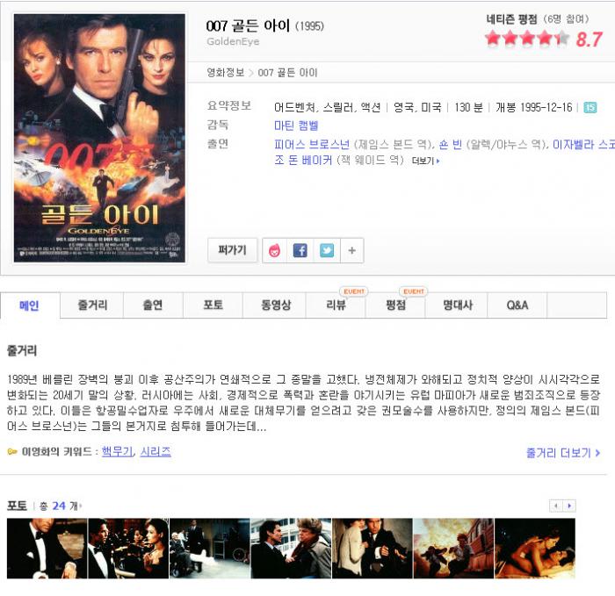Screen dimensions: 615x596
Task: Share the movie on Facebook
Action: (300, 250)
